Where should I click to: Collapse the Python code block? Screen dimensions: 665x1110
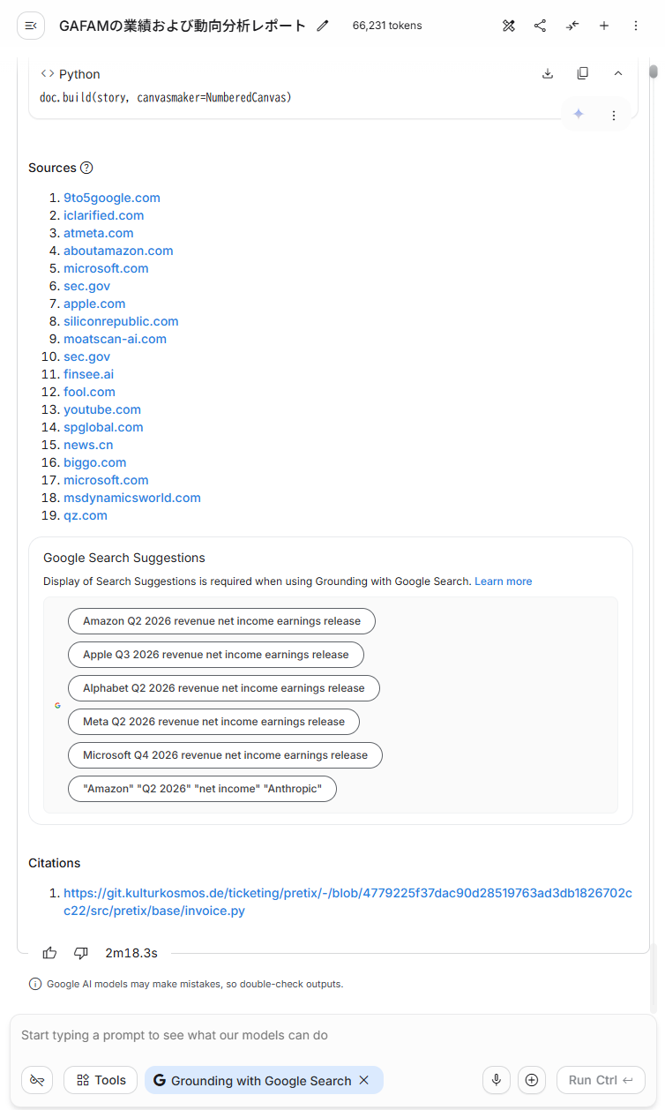tap(618, 73)
